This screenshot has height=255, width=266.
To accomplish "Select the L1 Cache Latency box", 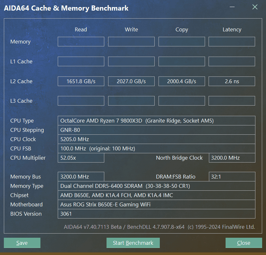I will click(x=232, y=61).
